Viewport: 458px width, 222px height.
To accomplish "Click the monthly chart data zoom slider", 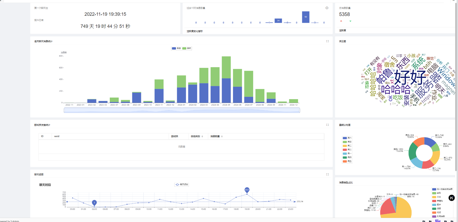I will tap(182, 110).
